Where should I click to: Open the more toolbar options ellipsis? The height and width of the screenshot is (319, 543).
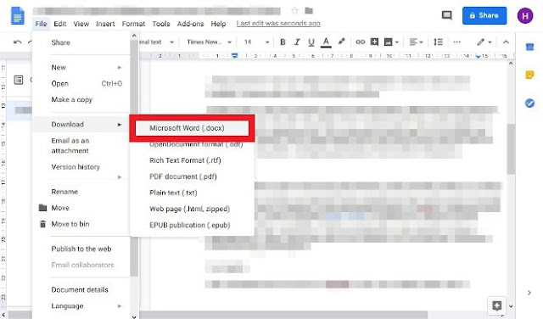pos(456,42)
